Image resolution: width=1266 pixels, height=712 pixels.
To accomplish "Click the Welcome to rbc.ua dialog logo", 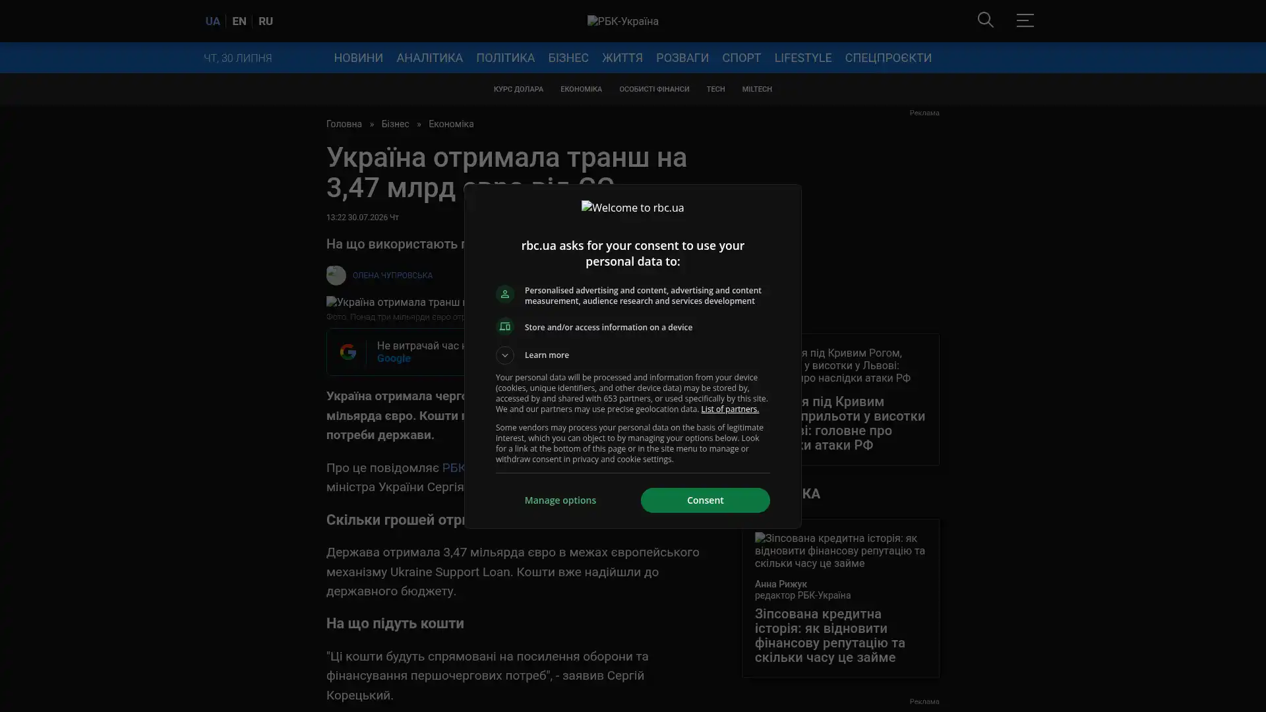I will point(633,208).
